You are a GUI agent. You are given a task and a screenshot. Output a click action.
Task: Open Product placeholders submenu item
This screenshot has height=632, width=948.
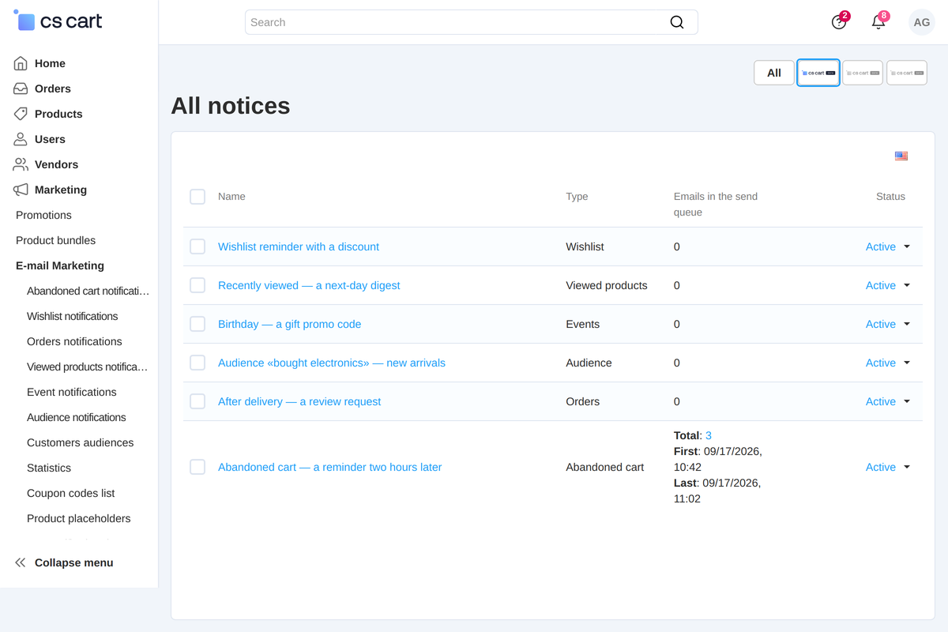click(79, 518)
